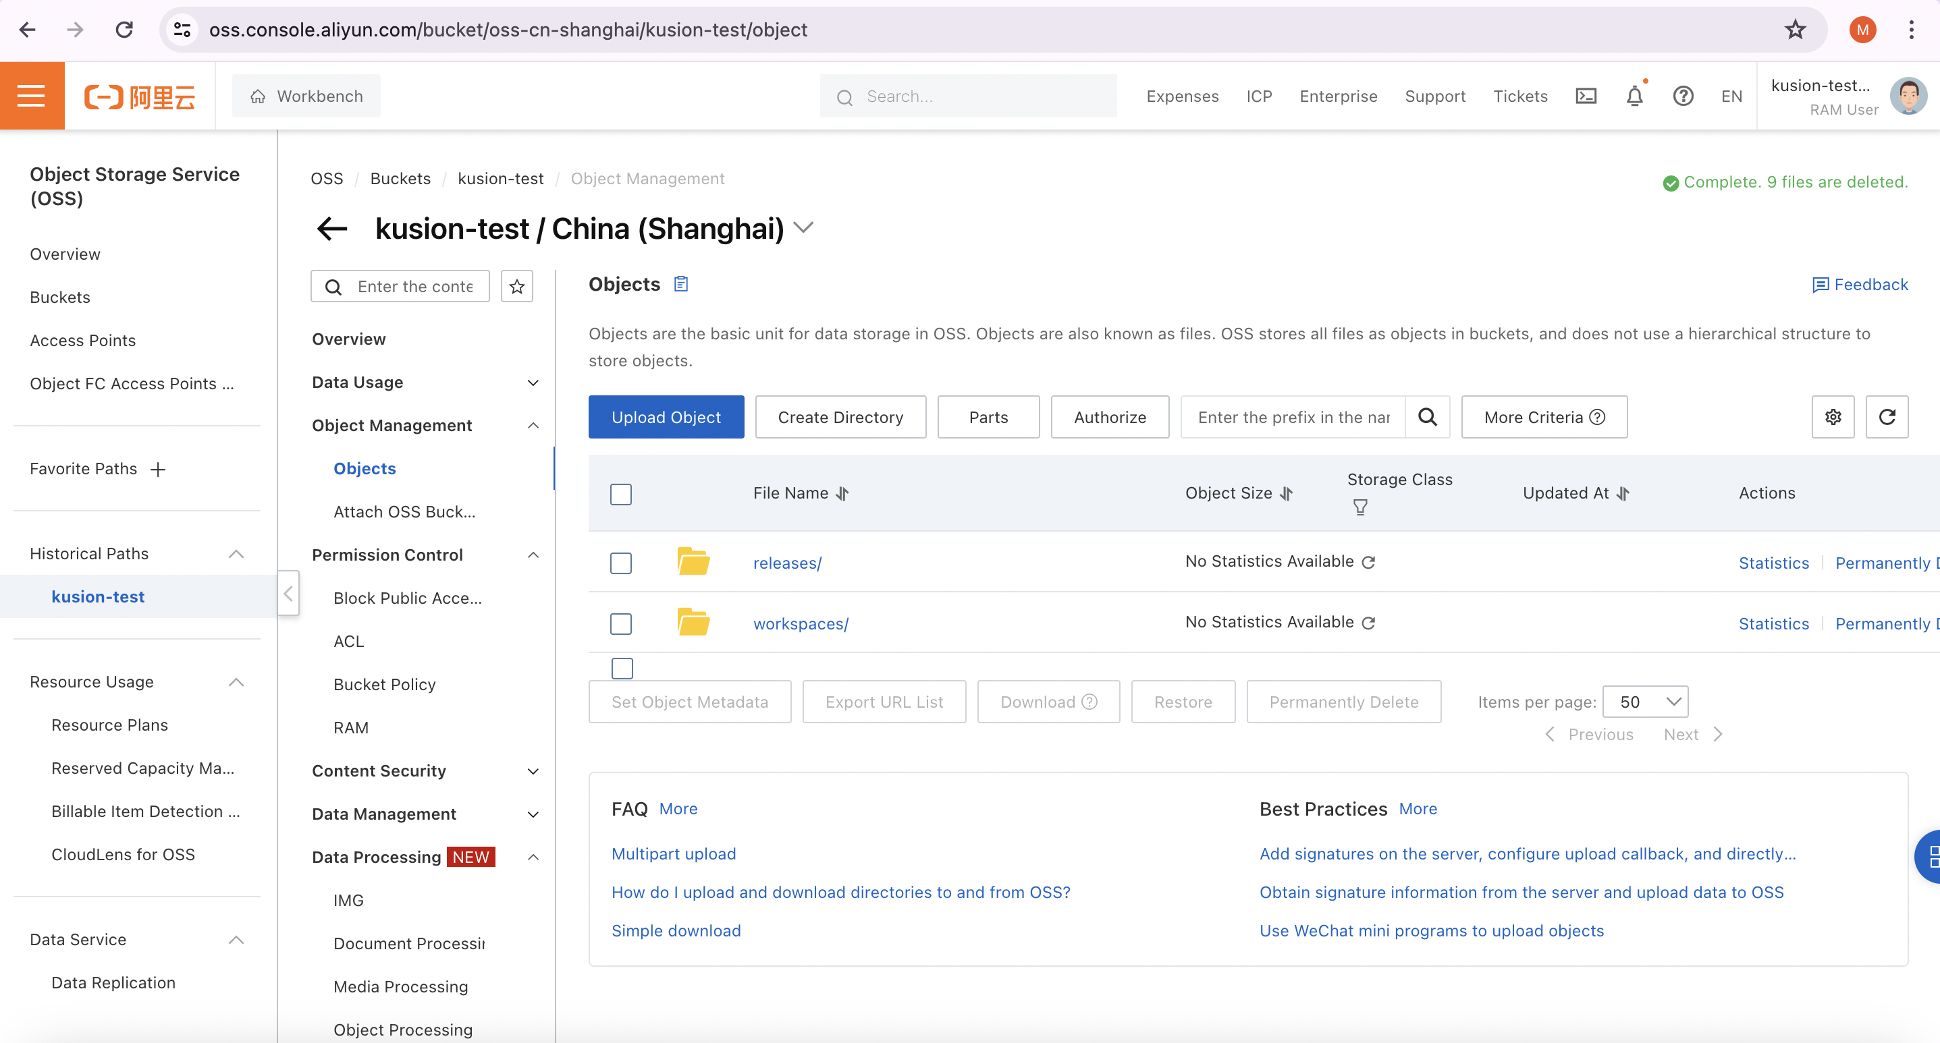Screen dimensions: 1940x1043
Task: Click the China Shanghai region dropdown
Action: (x=807, y=227)
